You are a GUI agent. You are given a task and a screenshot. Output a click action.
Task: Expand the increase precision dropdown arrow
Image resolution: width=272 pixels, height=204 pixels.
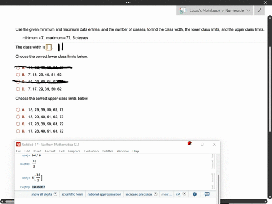click(155, 194)
